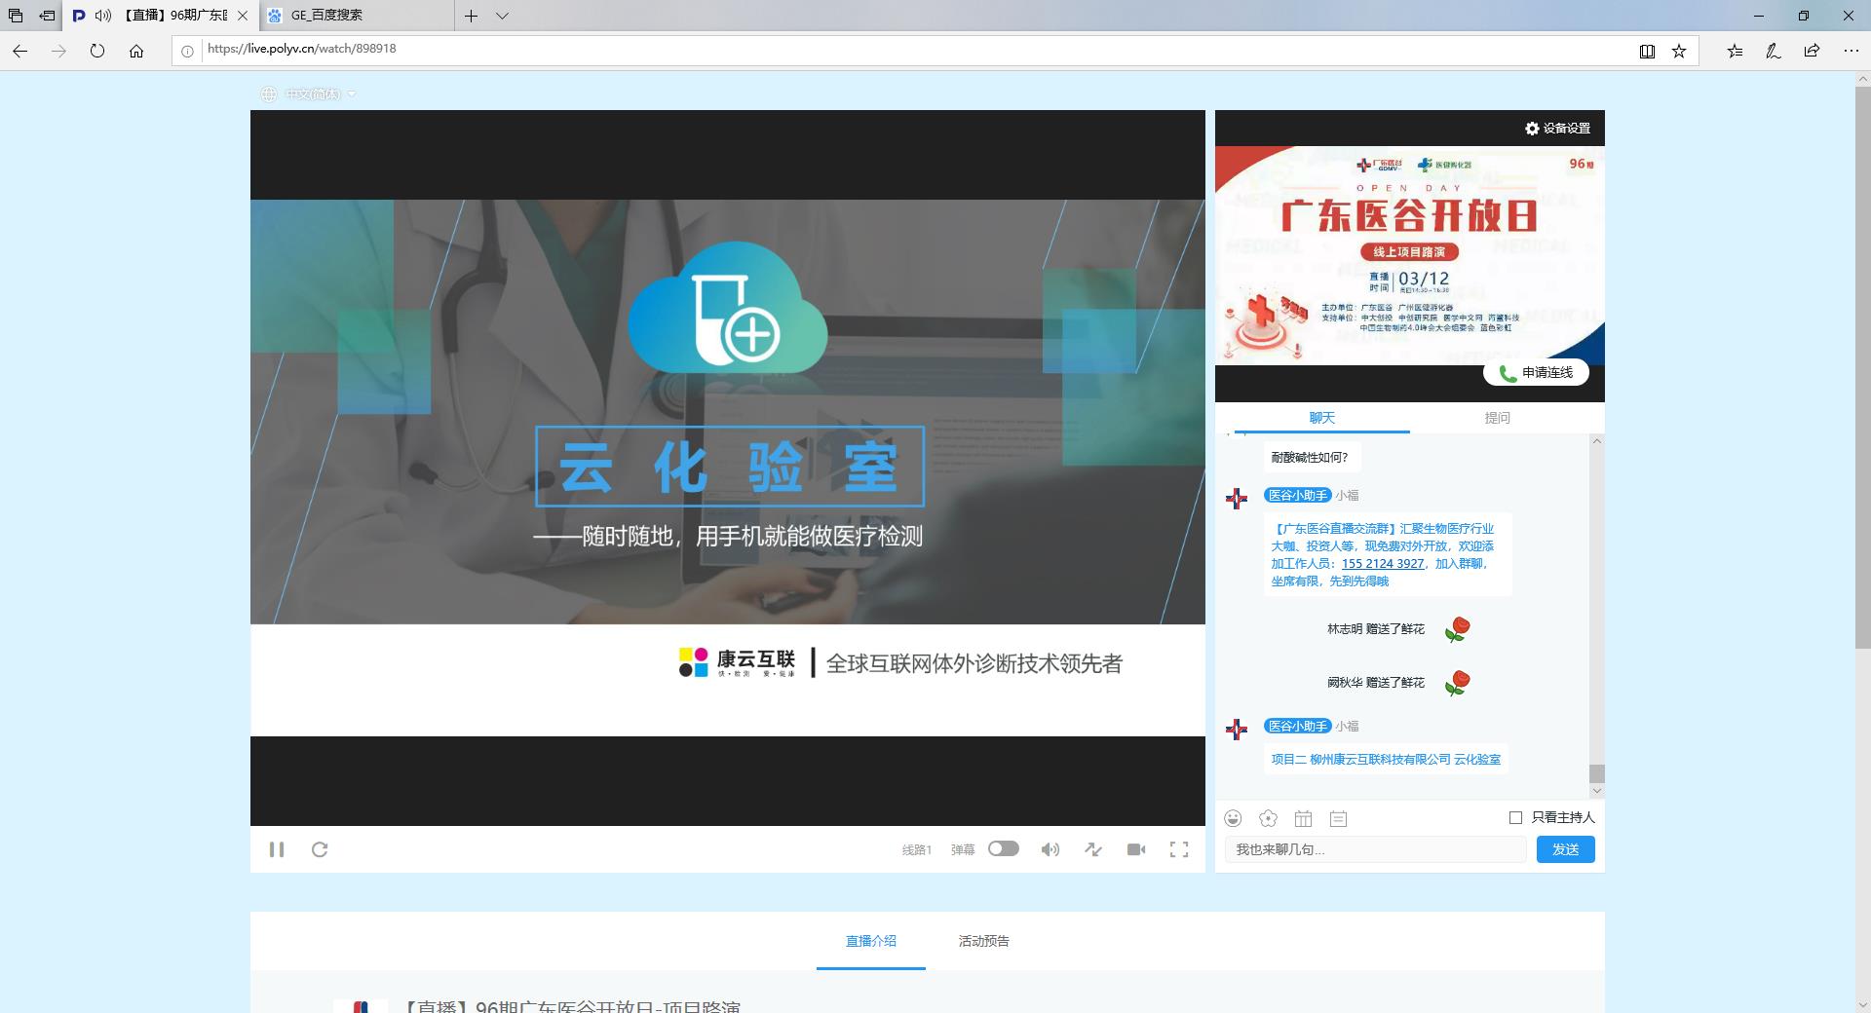
Task: Open the emoji picker in chat
Action: pyautogui.click(x=1234, y=818)
